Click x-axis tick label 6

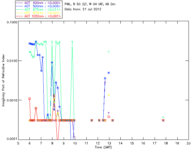point(30,143)
